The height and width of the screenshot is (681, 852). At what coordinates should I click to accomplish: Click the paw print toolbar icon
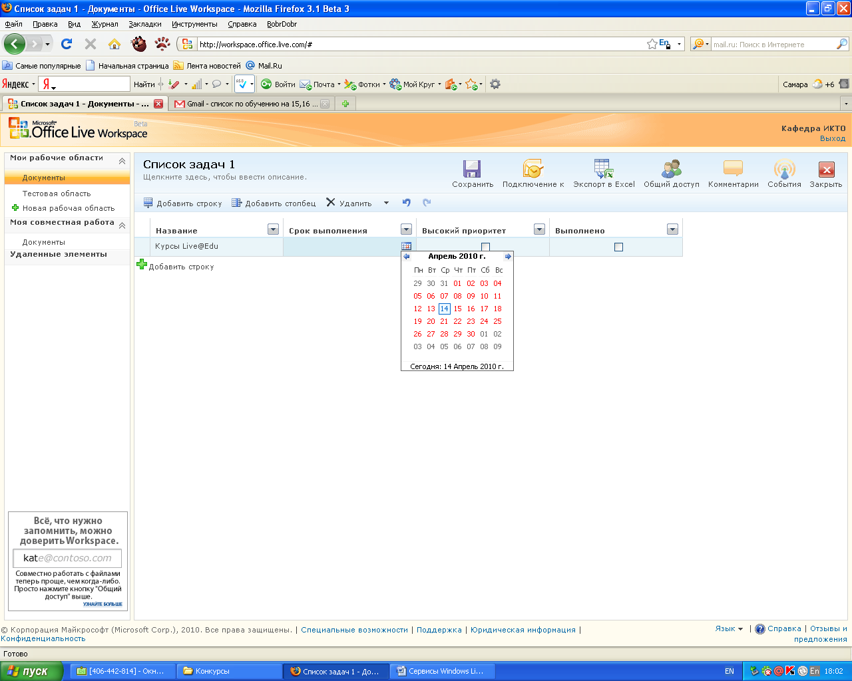[162, 44]
